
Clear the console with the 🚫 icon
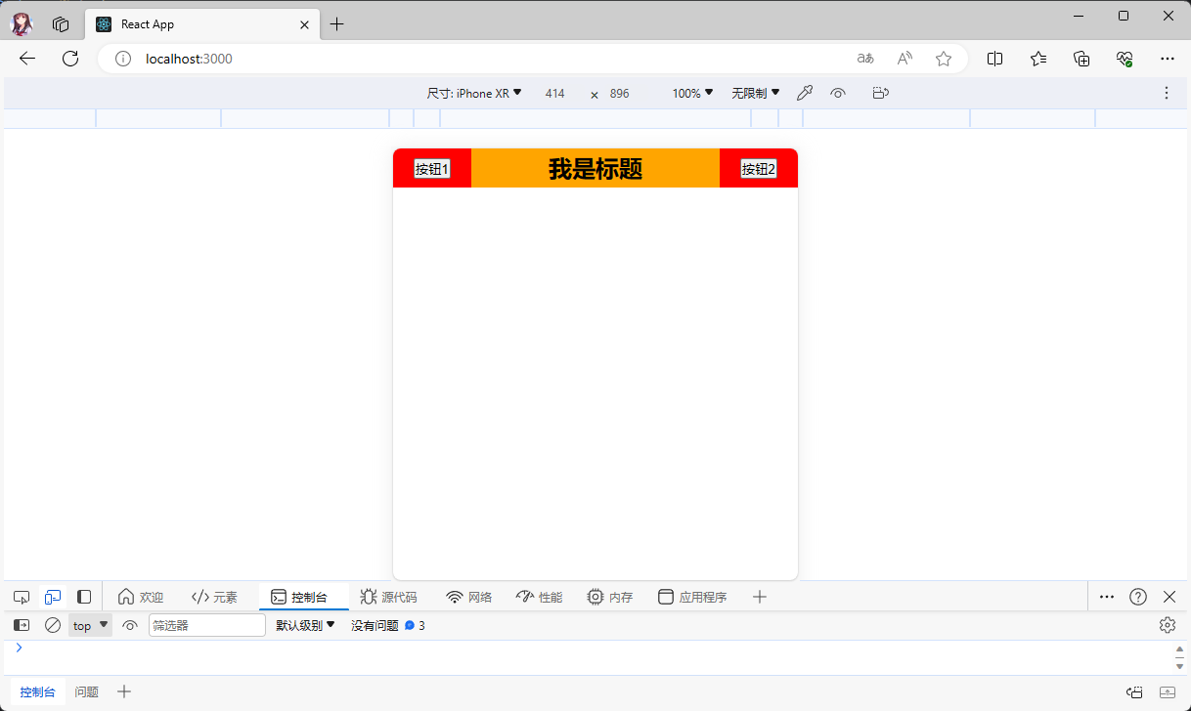(53, 624)
